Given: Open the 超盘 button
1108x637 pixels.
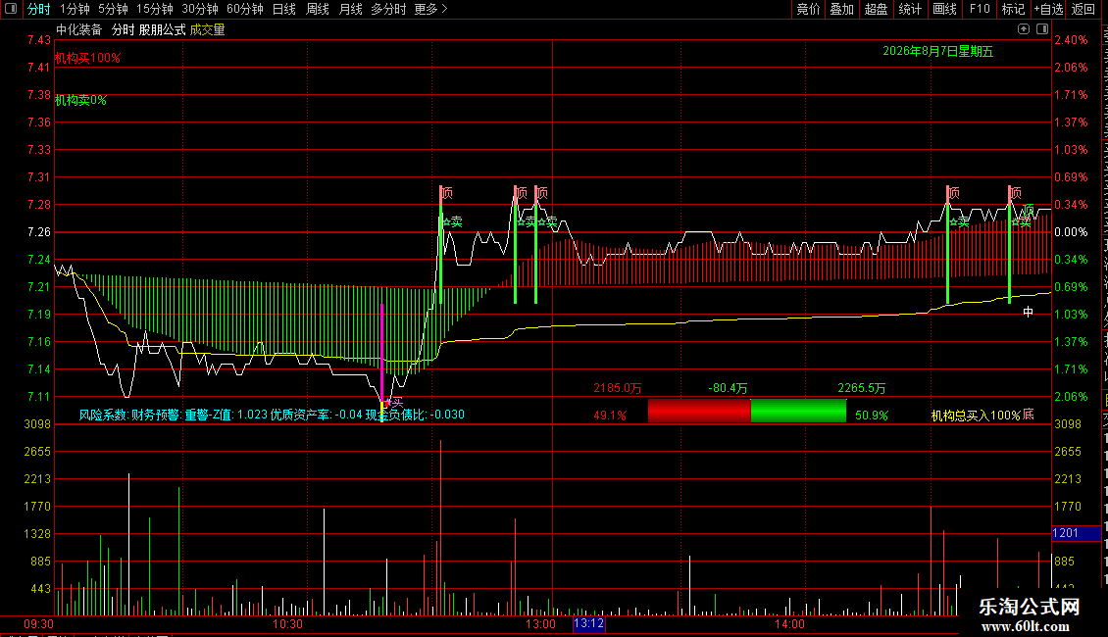Looking at the screenshot, I should pos(876,9).
